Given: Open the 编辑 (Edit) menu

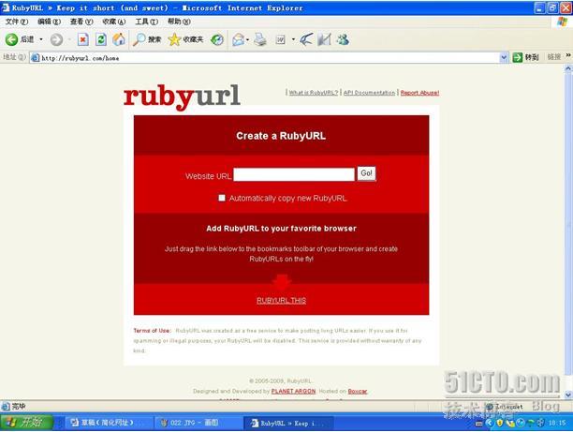Looking at the screenshot, I should 49,22.
